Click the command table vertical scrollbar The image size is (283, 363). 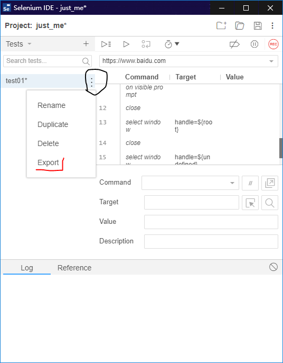pos(281,148)
